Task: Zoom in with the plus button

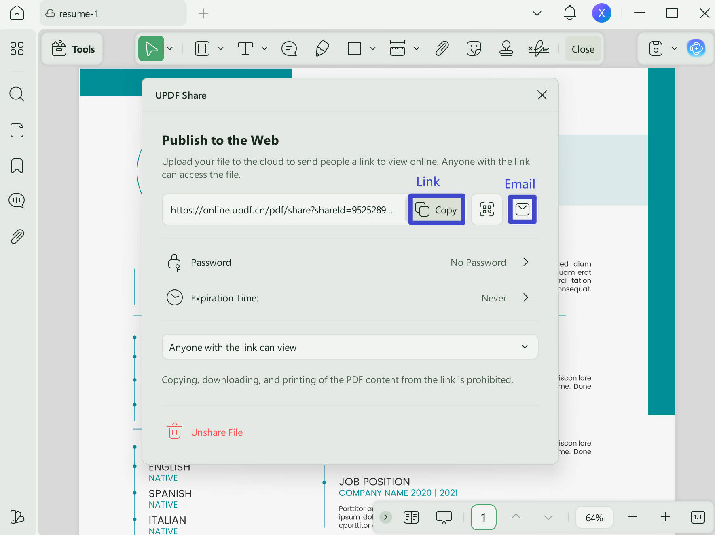Action: coord(665,517)
